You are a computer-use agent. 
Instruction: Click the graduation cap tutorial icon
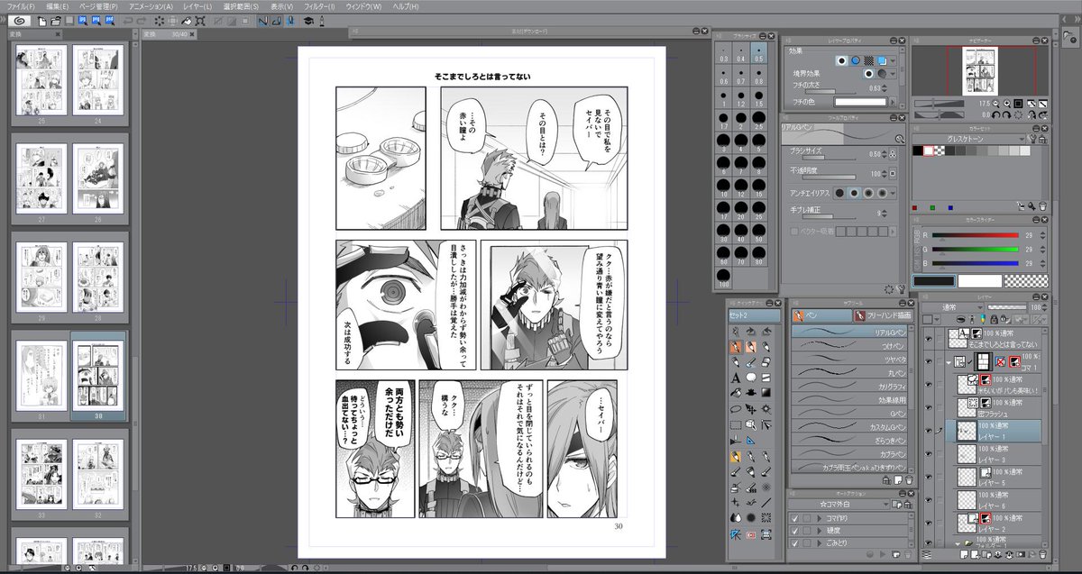click(x=307, y=20)
